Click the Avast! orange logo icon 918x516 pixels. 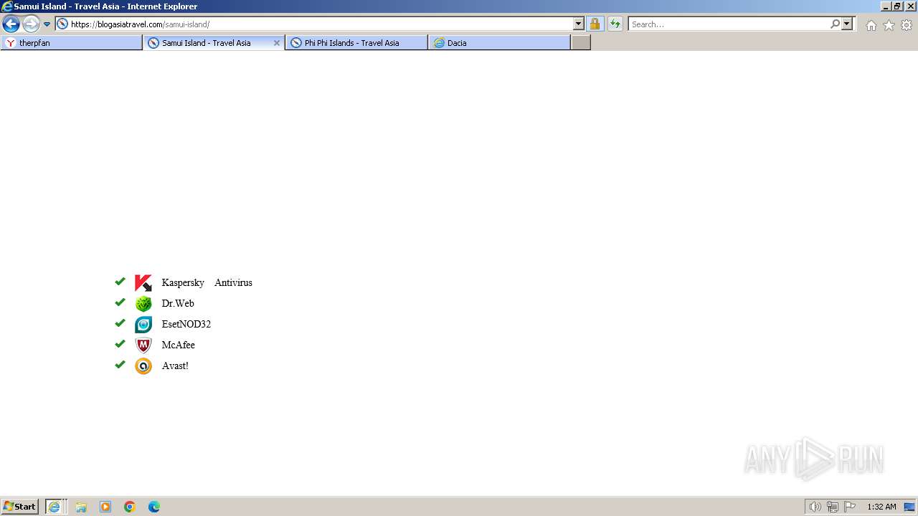143,366
